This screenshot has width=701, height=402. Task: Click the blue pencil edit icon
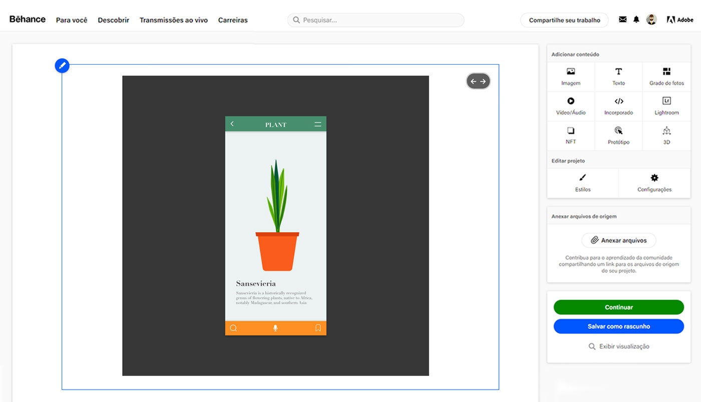click(62, 66)
